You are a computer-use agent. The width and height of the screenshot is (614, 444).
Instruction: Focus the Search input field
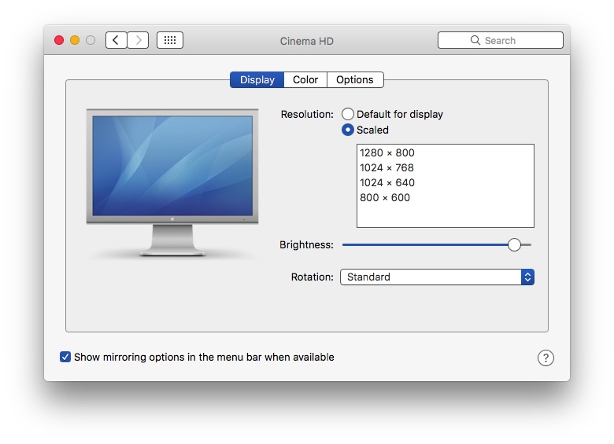[x=501, y=40]
